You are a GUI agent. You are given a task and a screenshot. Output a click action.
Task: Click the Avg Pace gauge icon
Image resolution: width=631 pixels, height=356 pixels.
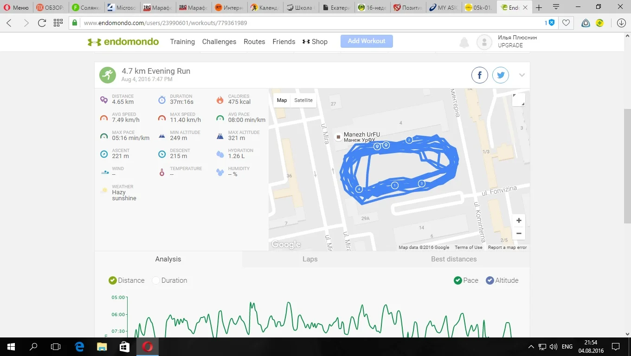(220, 118)
